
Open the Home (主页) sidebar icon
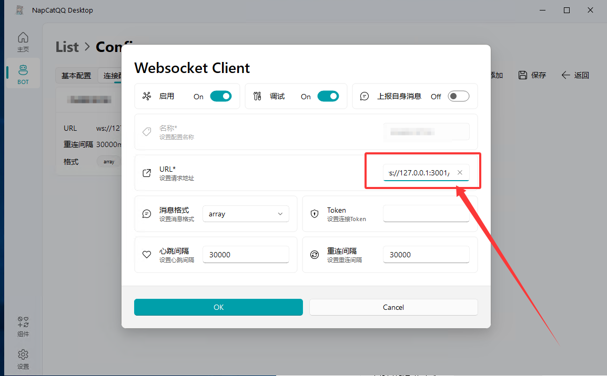point(23,38)
